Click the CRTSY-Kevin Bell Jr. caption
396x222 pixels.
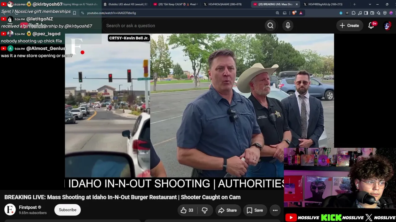129,38
